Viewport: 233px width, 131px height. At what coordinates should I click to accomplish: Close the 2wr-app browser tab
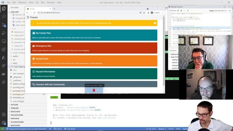(50, 9)
